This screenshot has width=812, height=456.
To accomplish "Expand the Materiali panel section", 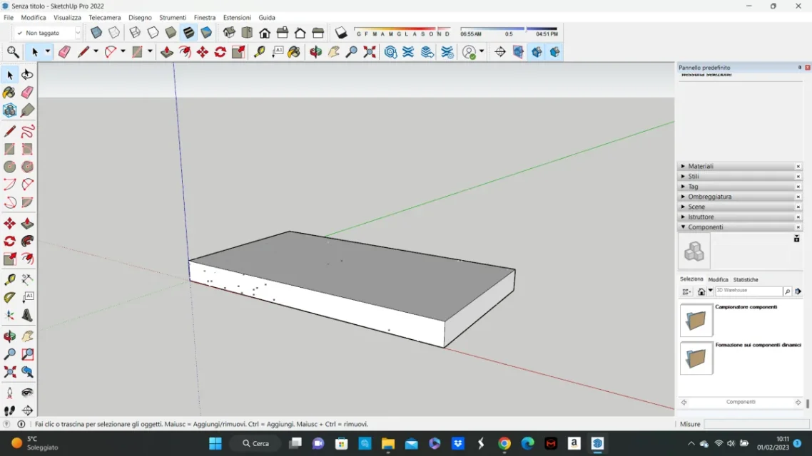I will 700,166.
